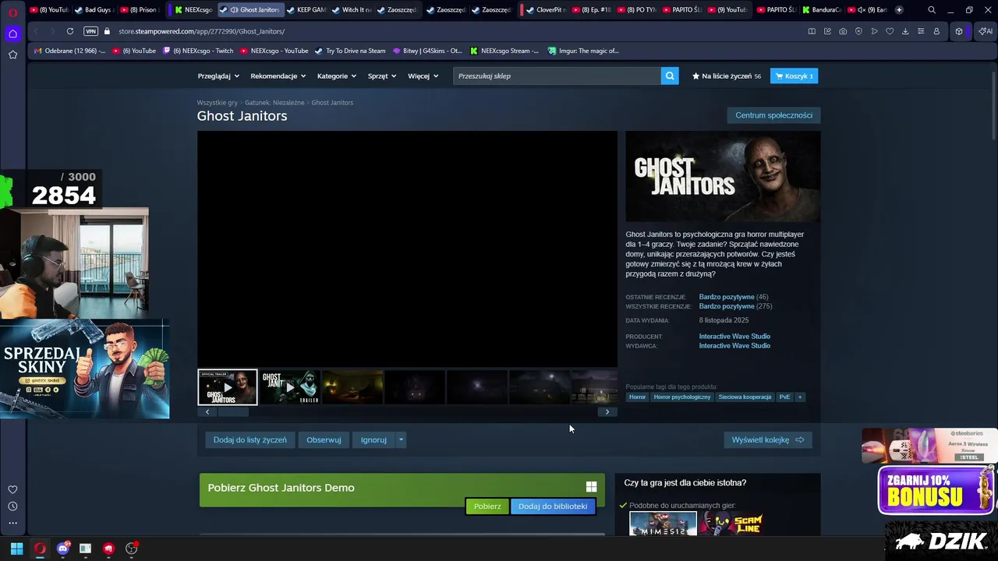Open the Koszyk cart button

[794, 76]
